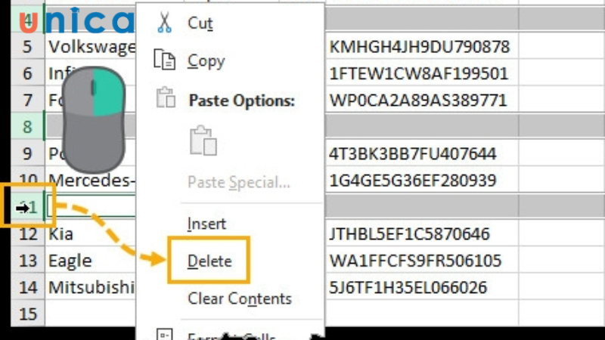Click the Paste Options clipboard icon
605x340 pixels.
[164, 99]
